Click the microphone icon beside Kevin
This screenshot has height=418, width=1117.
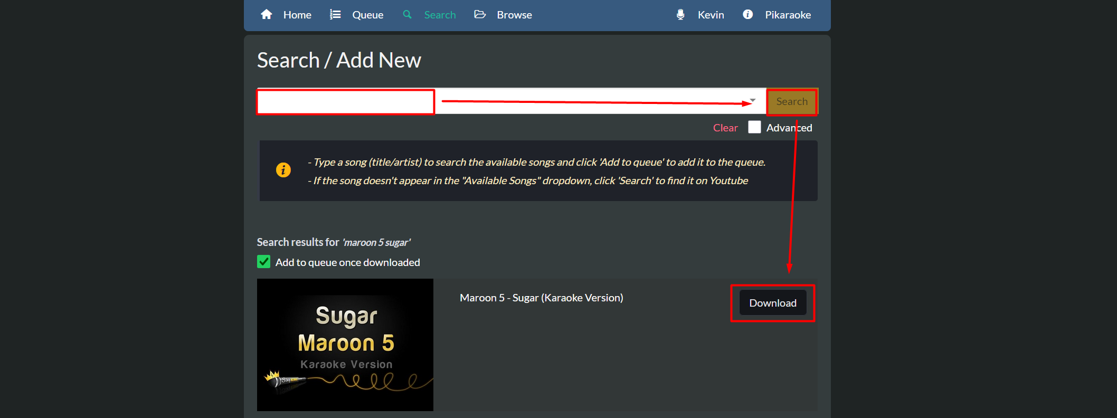[x=680, y=15]
